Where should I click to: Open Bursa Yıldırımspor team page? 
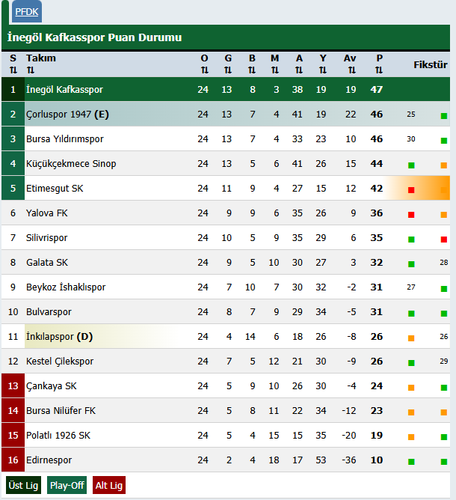(64, 139)
